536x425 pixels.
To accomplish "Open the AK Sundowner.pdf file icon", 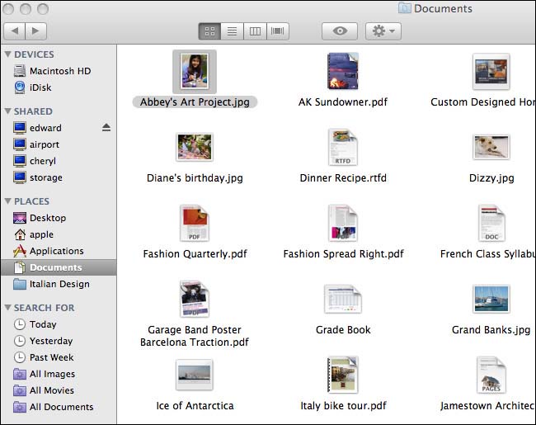I will click(x=342, y=72).
